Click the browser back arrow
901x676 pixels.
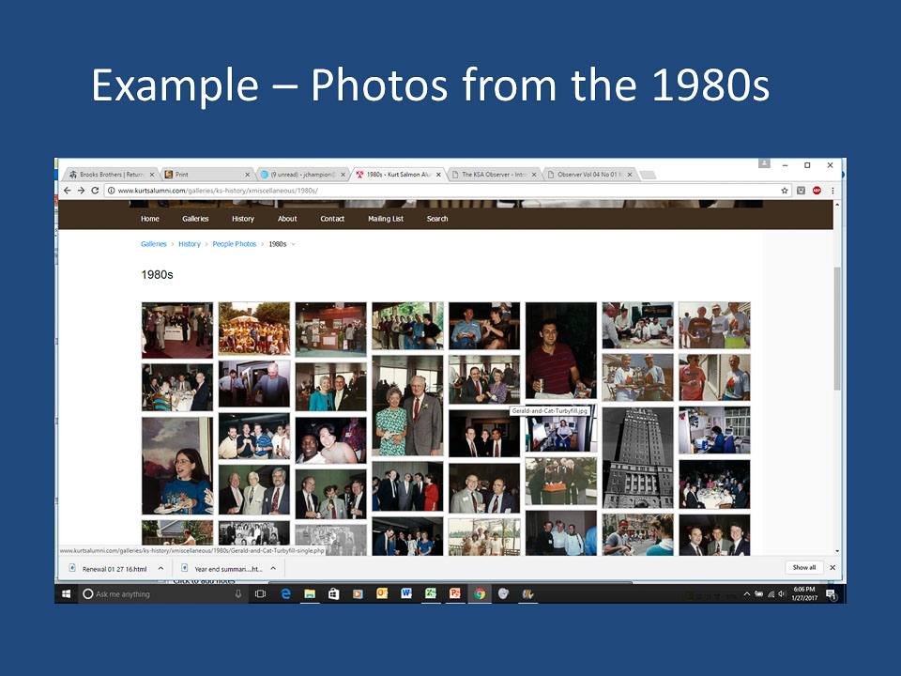(67, 191)
